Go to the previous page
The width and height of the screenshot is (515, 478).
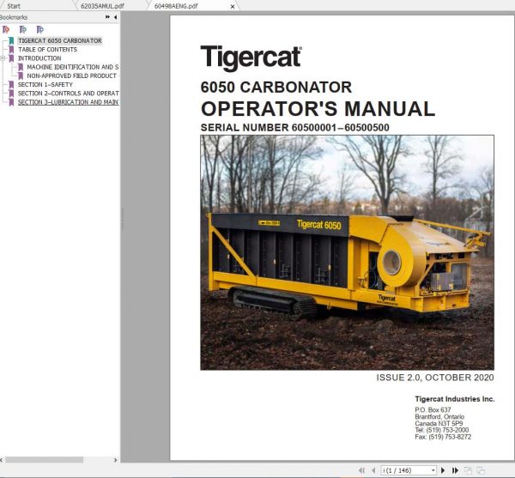tap(373, 470)
